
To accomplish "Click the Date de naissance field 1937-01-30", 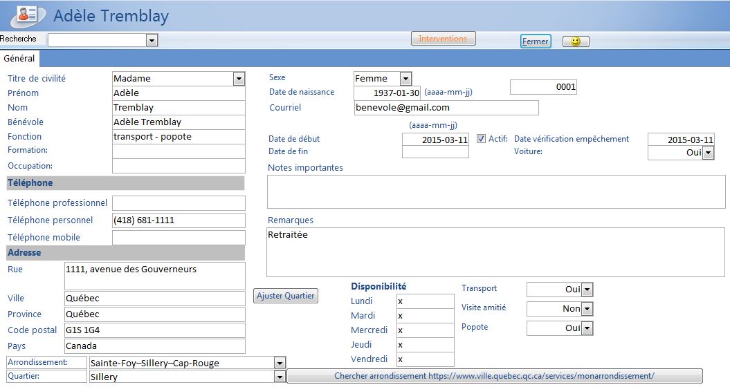I will 387,93.
